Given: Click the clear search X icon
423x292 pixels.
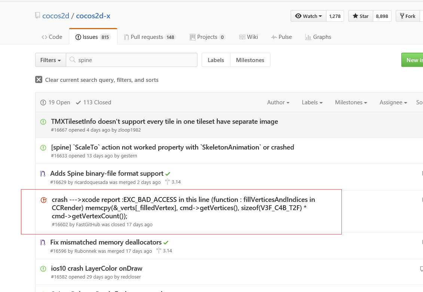Looking at the screenshot, I should 39,80.
